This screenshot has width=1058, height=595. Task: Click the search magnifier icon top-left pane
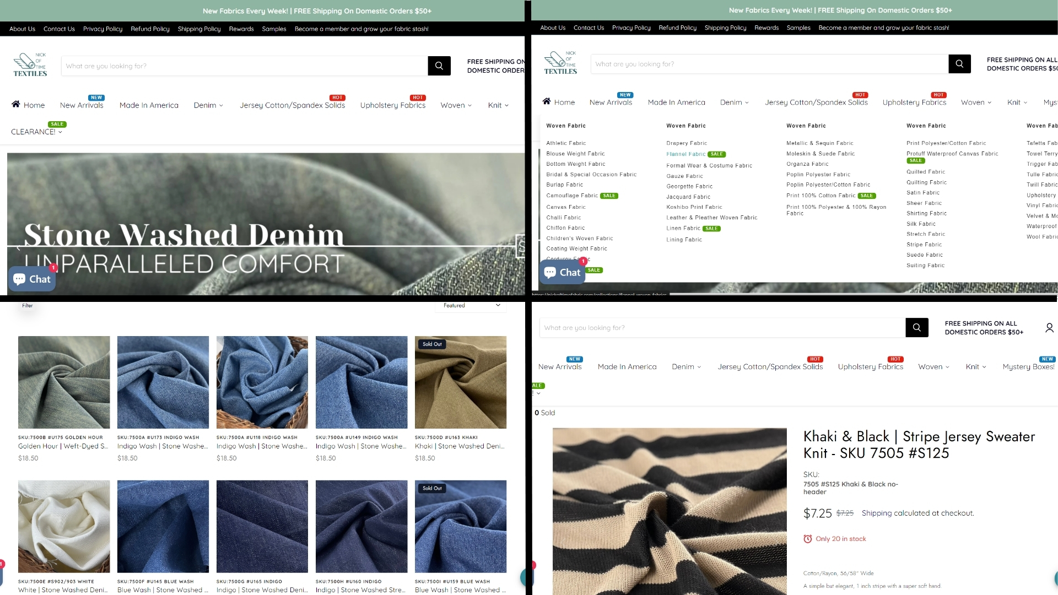click(439, 66)
